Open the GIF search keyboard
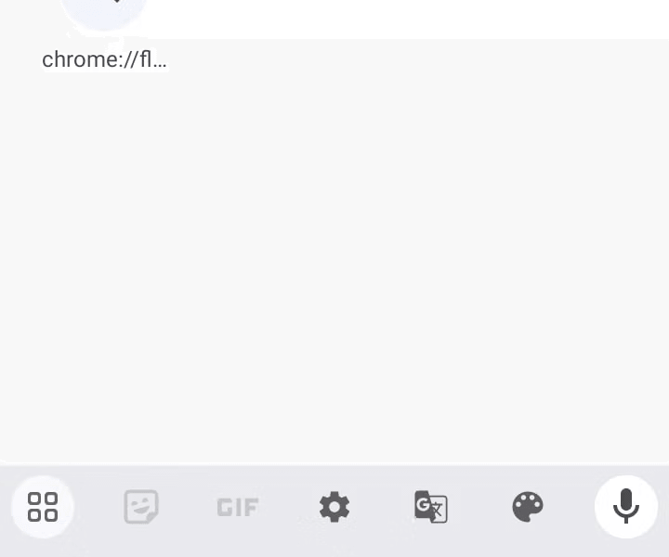 (x=238, y=507)
